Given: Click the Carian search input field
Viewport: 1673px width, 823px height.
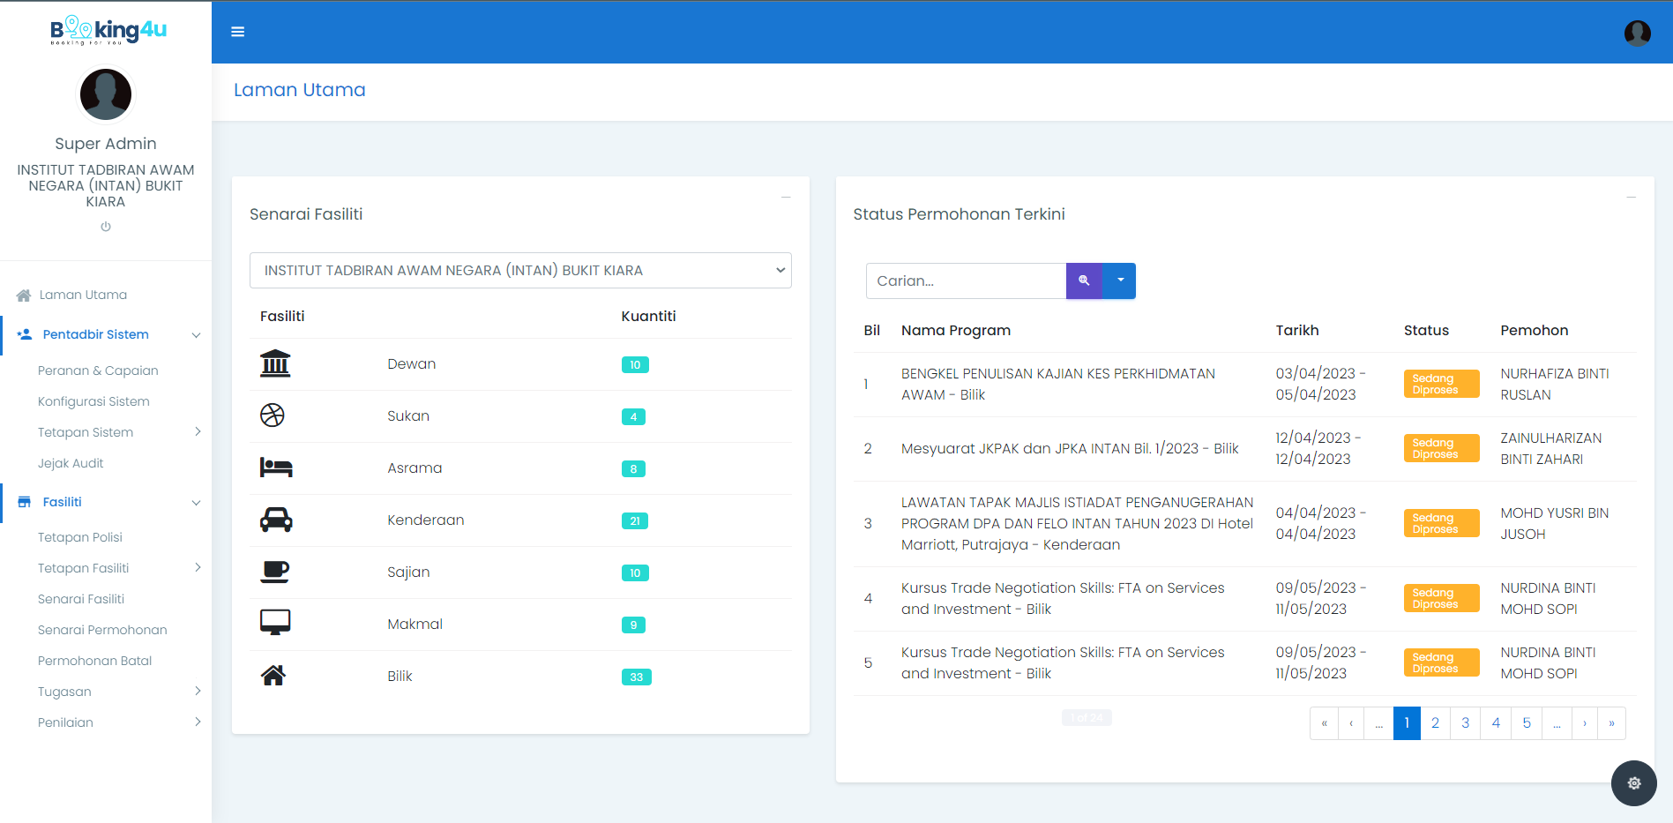Looking at the screenshot, I should coord(966,281).
